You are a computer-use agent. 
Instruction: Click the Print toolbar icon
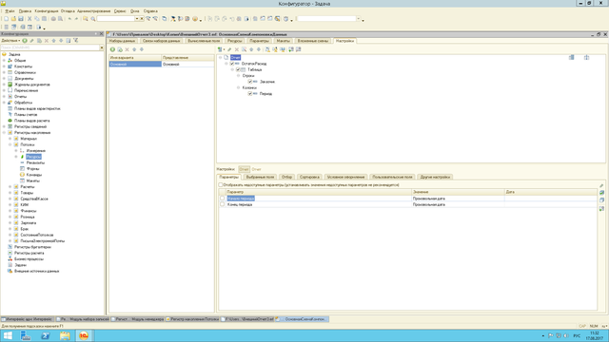tap(53, 19)
